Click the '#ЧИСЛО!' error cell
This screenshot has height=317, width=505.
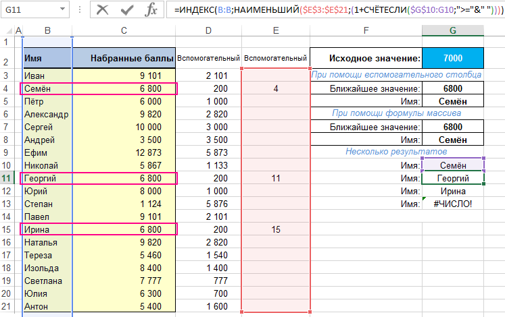click(453, 204)
